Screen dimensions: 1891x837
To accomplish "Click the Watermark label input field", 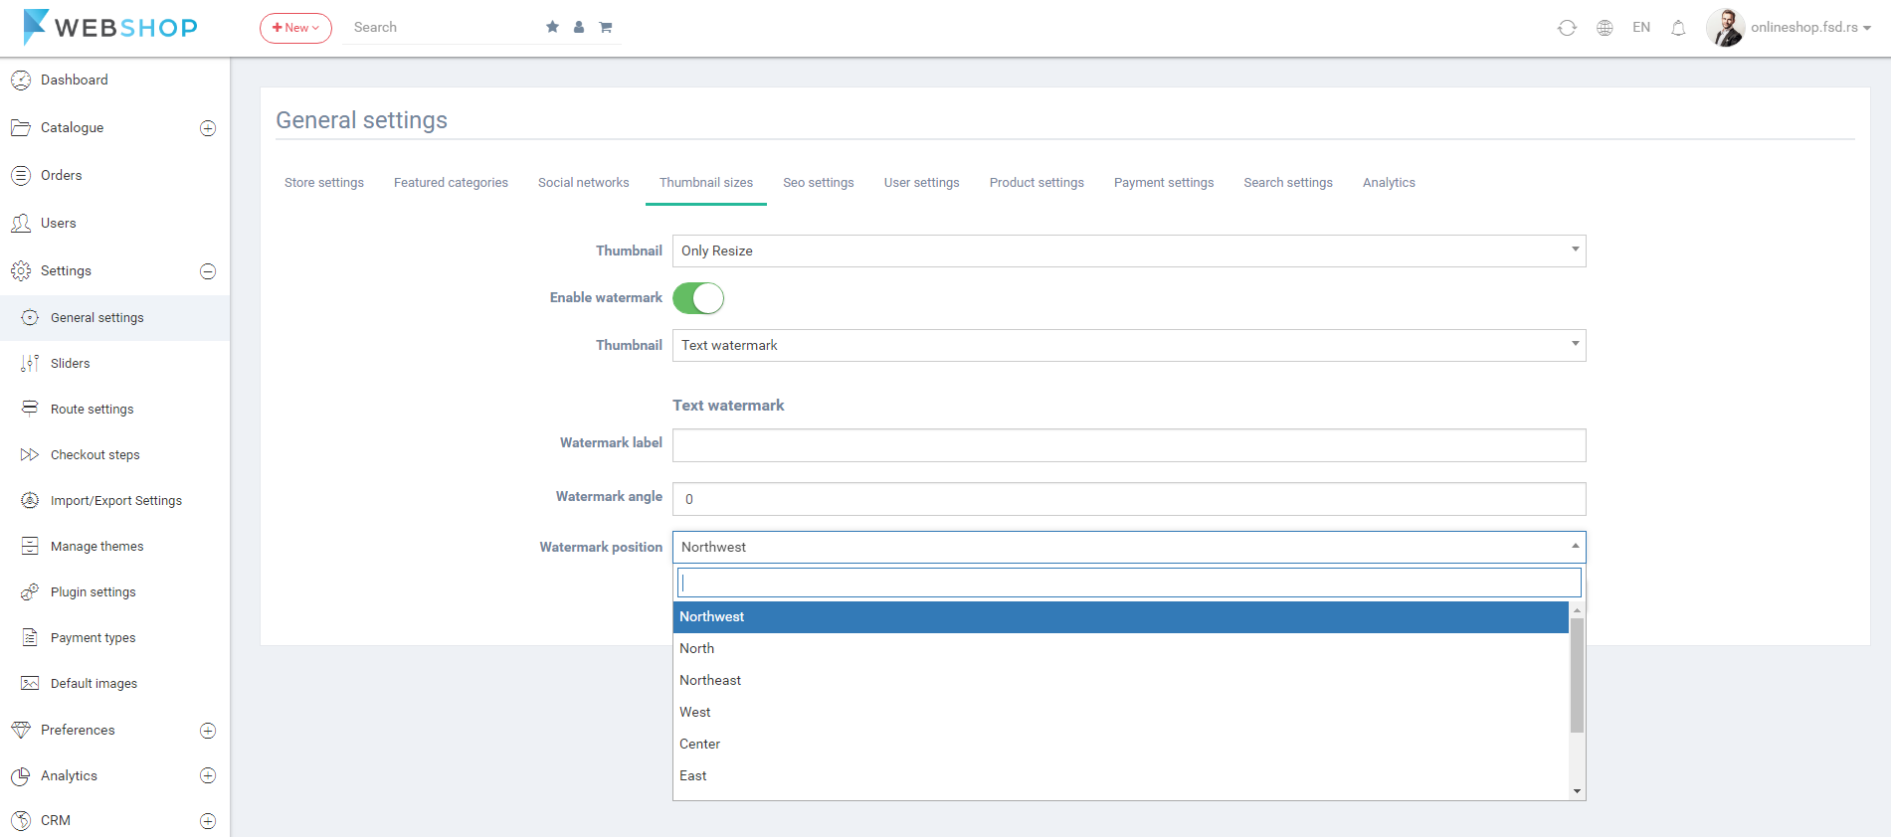I will (1129, 445).
